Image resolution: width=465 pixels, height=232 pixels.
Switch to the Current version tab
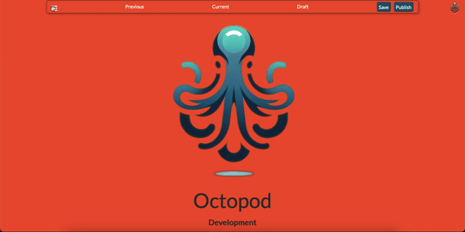(220, 7)
